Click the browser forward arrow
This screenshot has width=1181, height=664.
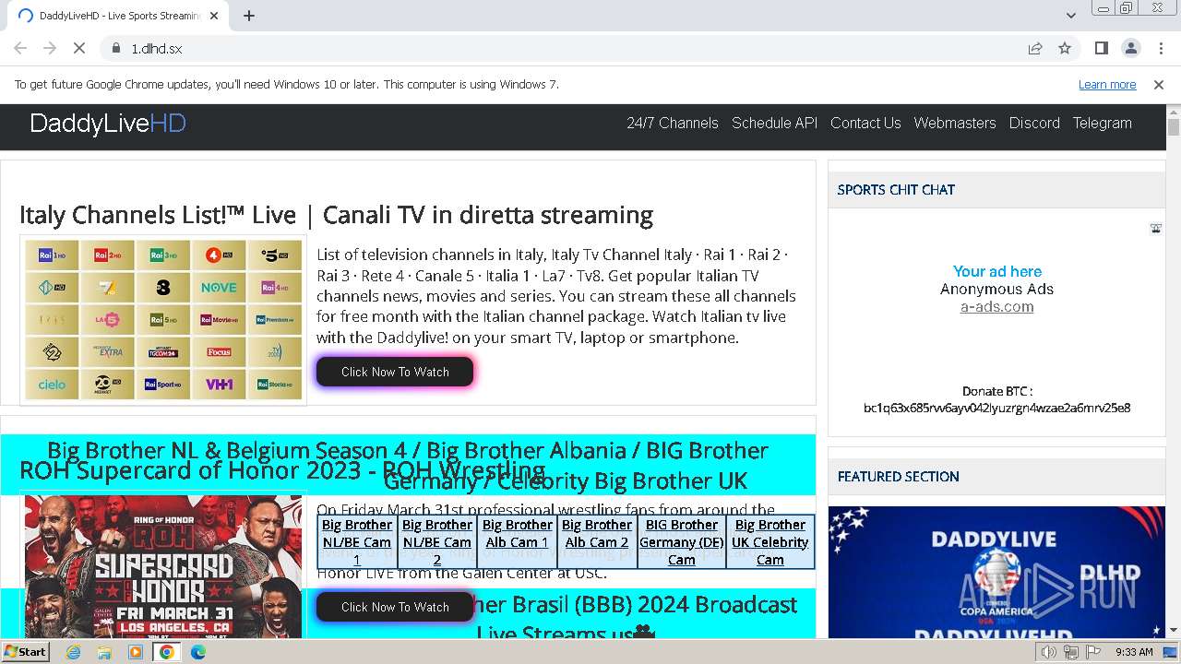pyautogui.click(x=50, y=48)
